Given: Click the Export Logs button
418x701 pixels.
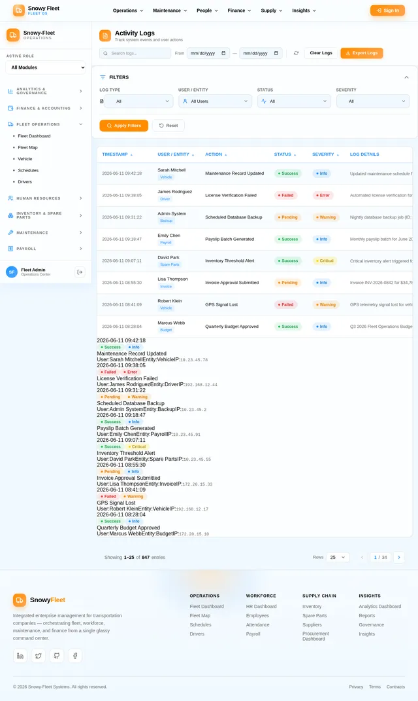Looking at the screenshot, I should tap(362, 53).
